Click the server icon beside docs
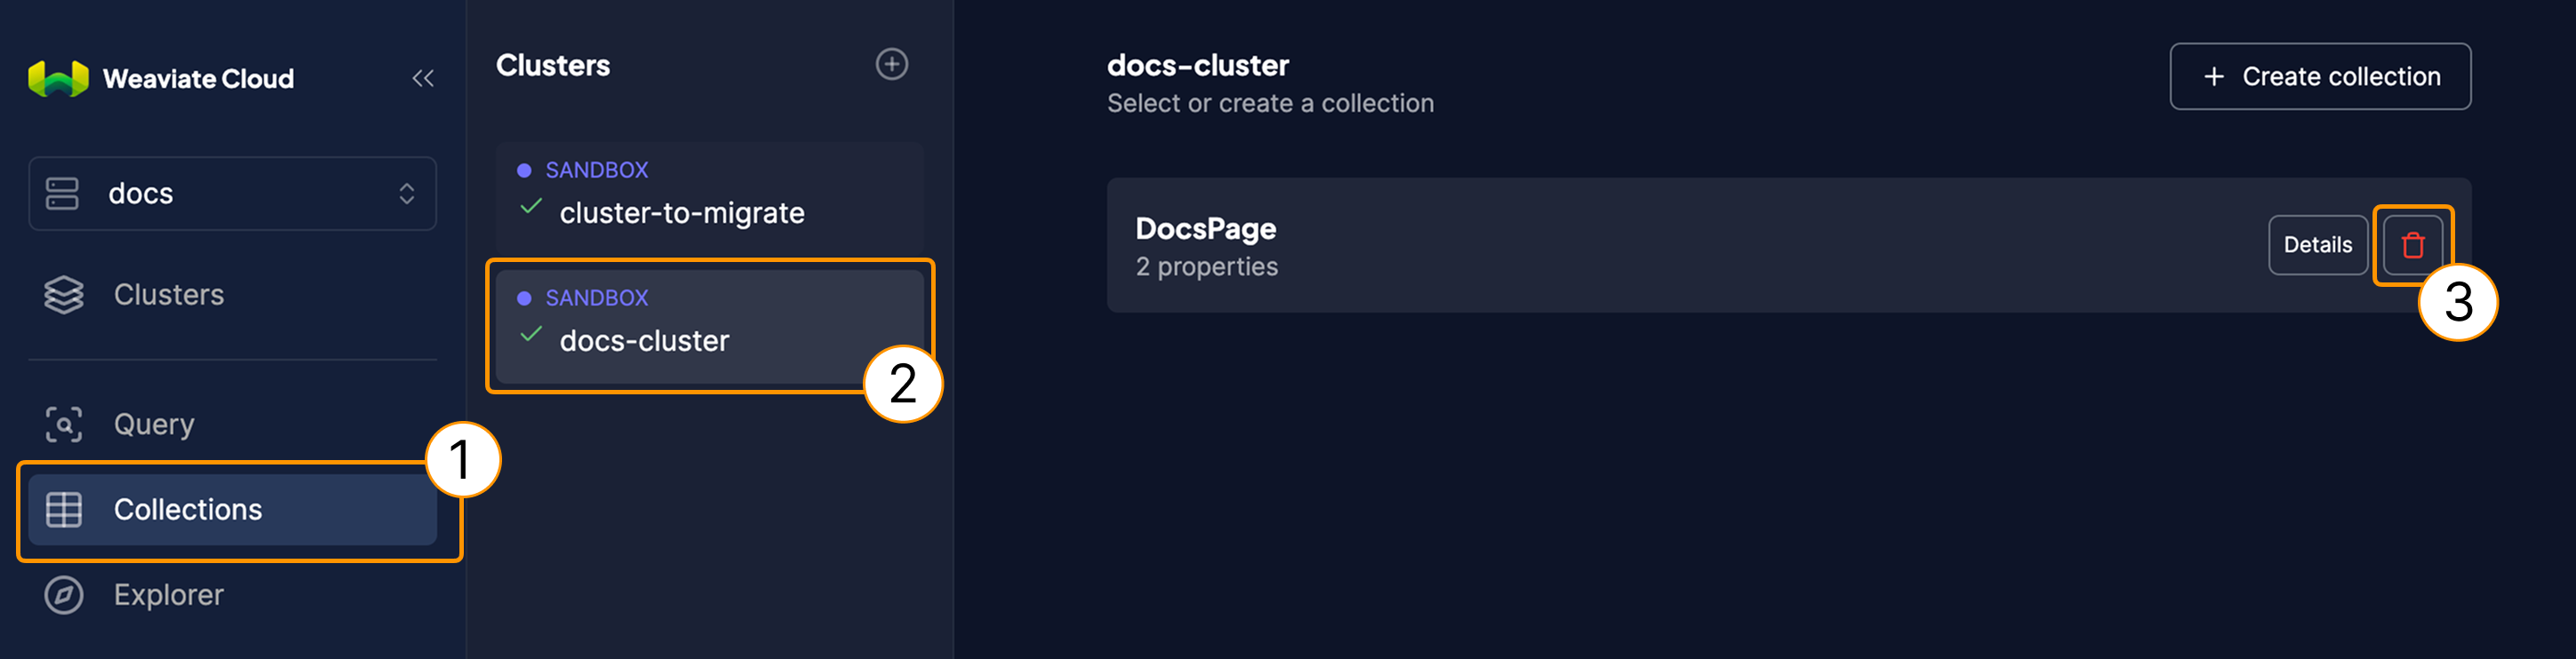This screenshot has width=2576, height=659. point(62,193)
